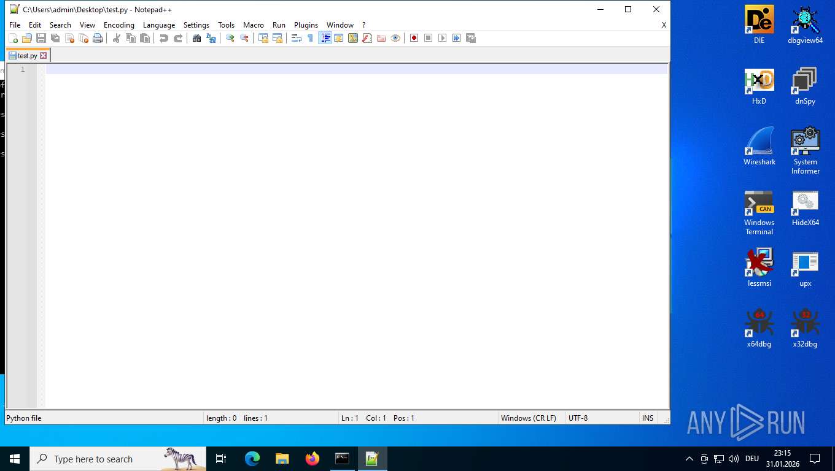
Task: Select the x64dbg desktop shortcut
Action: click(759, 329)
